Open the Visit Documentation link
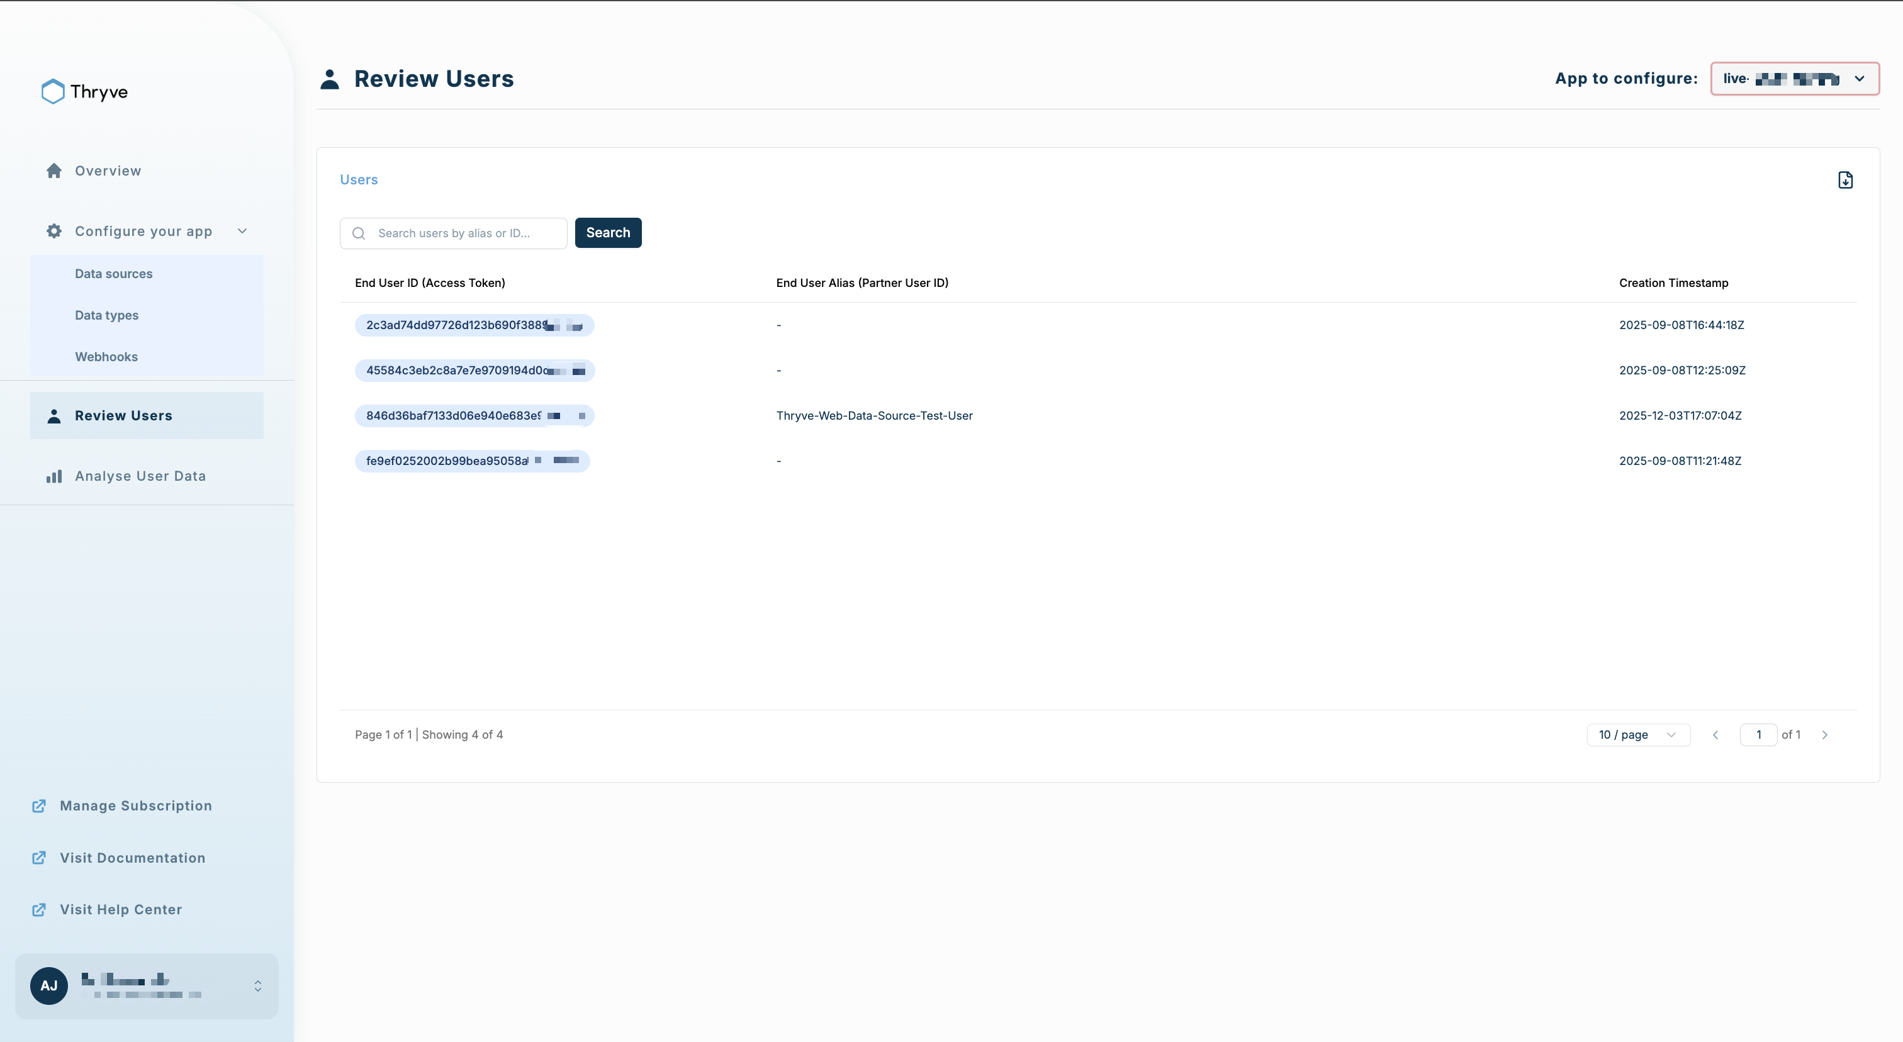1903x1042 pixels. click(x=132, y=858)
